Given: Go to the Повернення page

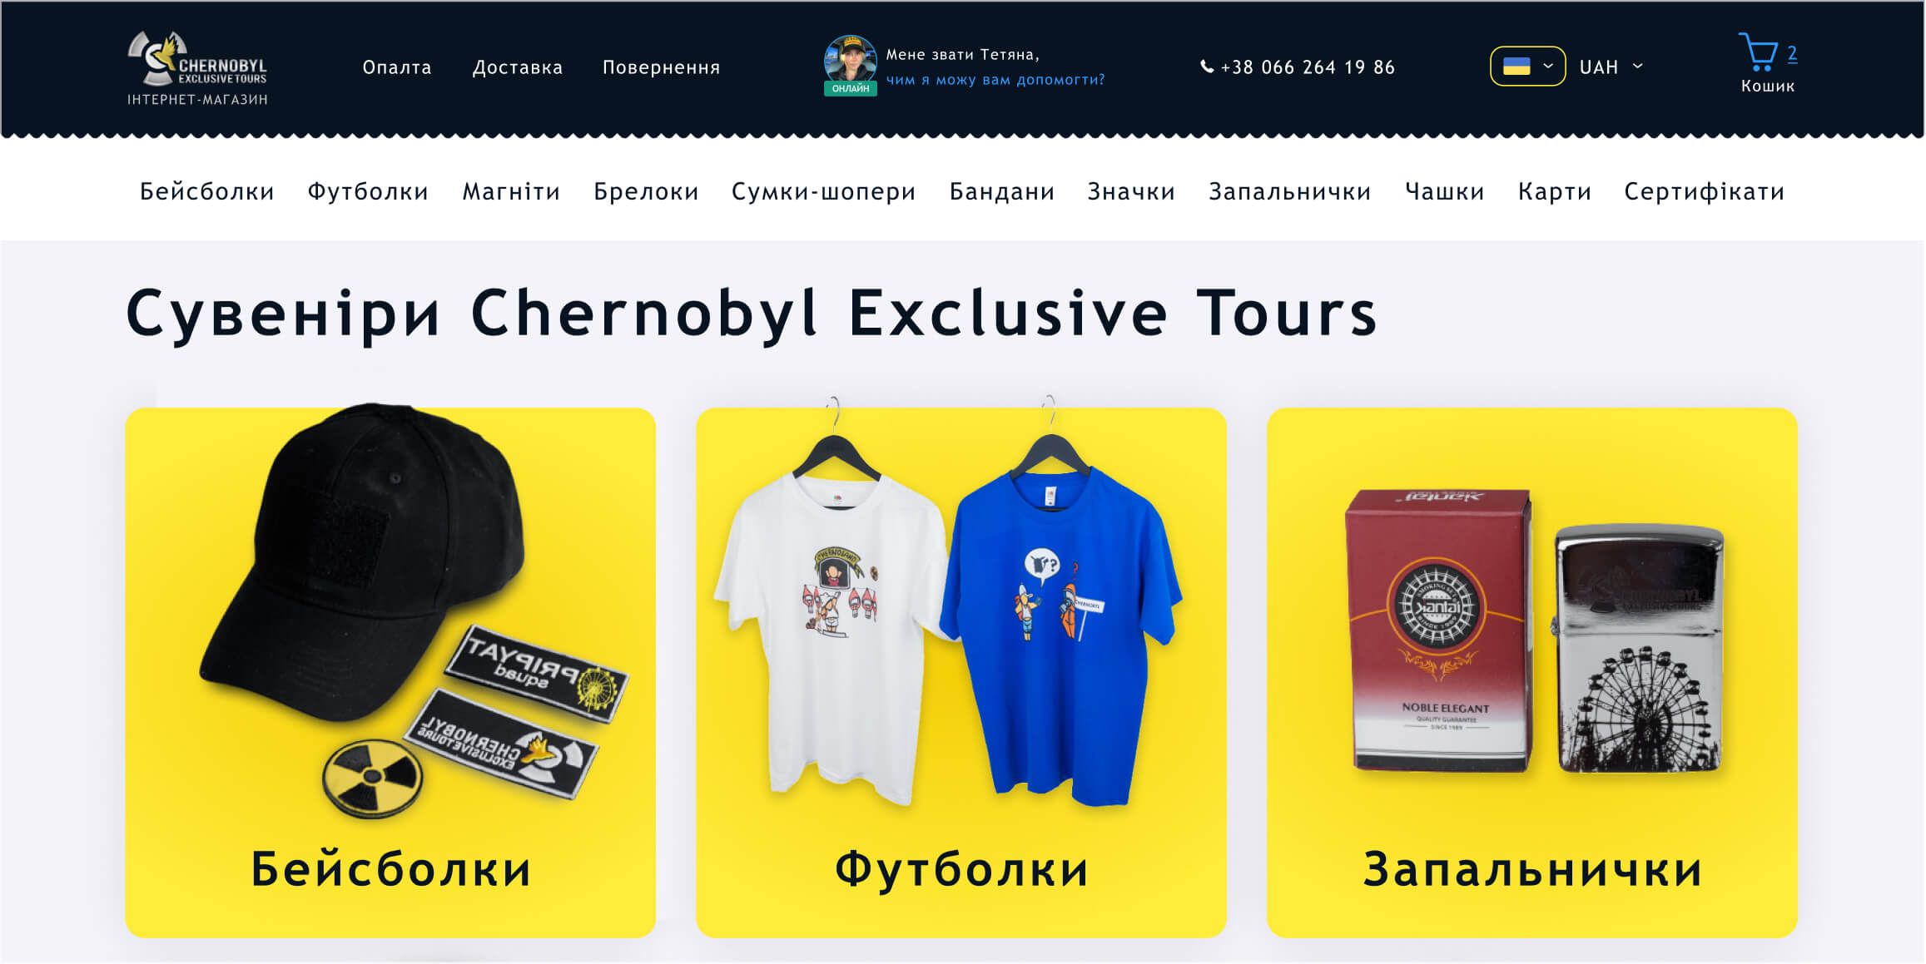Looking at the screenshot, I should click(x=661, y=67).
